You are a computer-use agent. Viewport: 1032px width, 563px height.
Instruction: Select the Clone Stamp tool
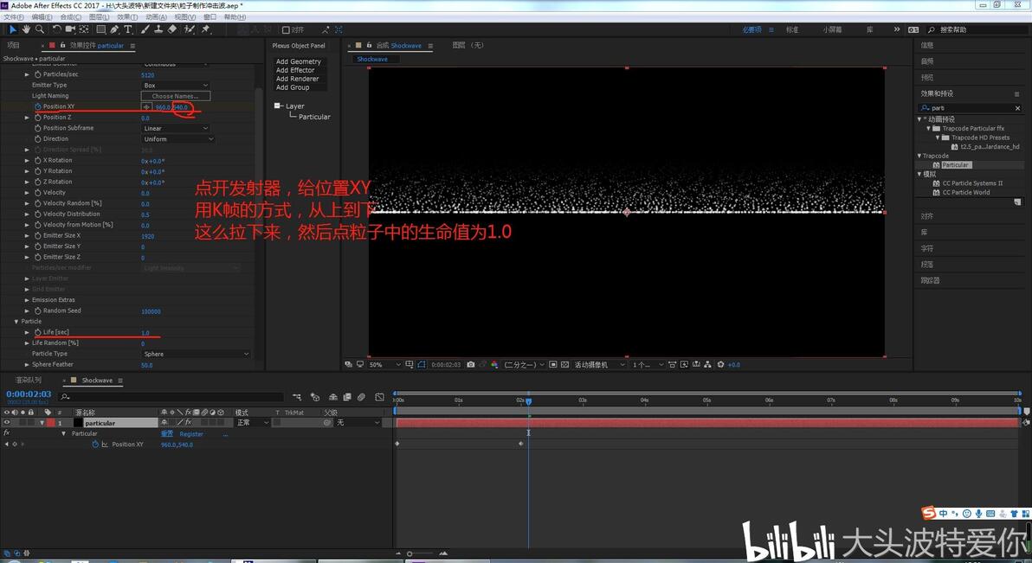click(158, 29)
